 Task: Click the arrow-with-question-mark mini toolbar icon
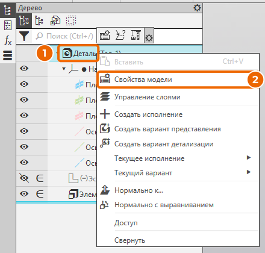120,35
